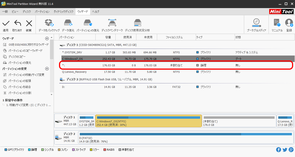Click 論理 legend color swatch

pyautogui.click(x=29, y=150)
